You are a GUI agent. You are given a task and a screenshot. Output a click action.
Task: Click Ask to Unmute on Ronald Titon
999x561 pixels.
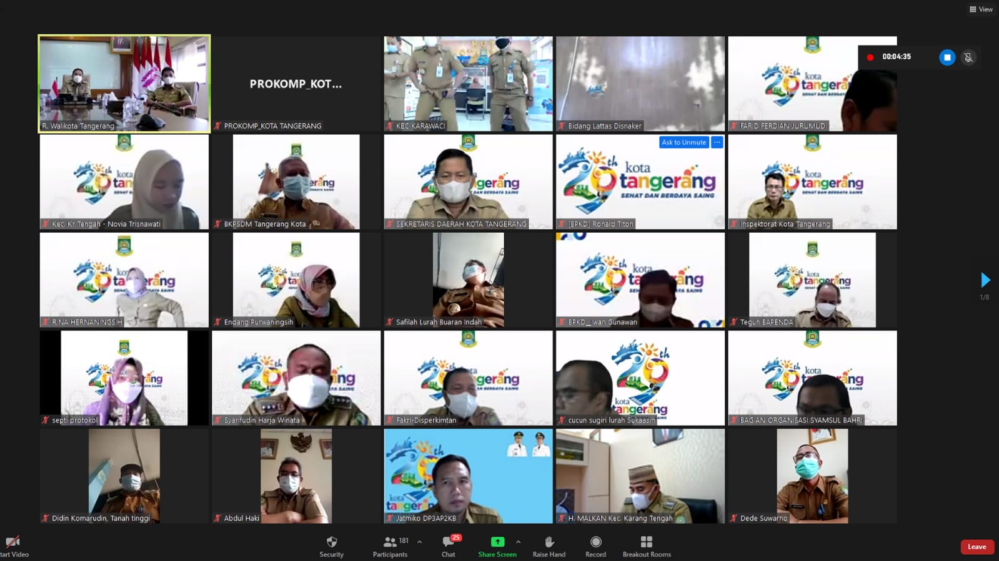coord(683,142)
